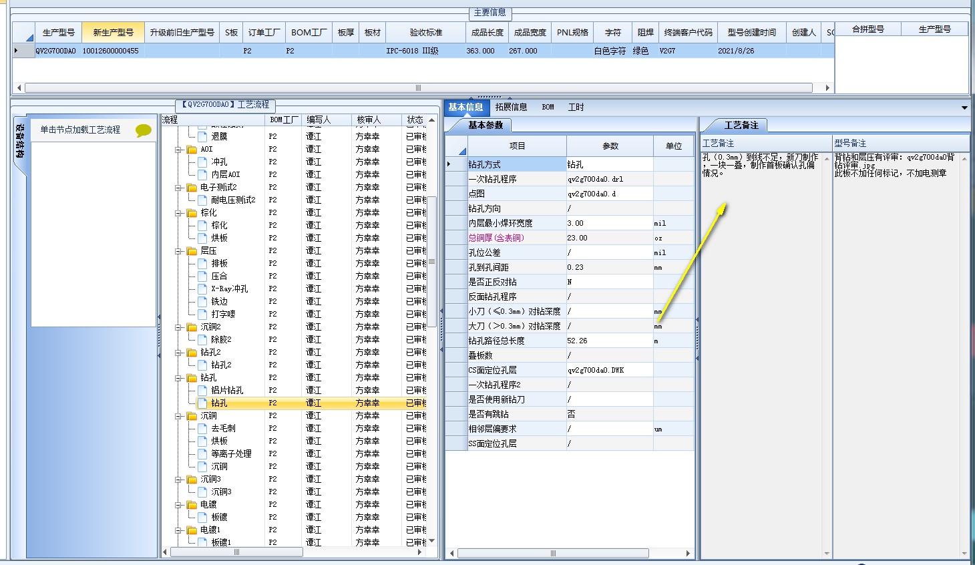
Task: Click the document icon beside 去毛刺
Action: [x=203, y=428]
